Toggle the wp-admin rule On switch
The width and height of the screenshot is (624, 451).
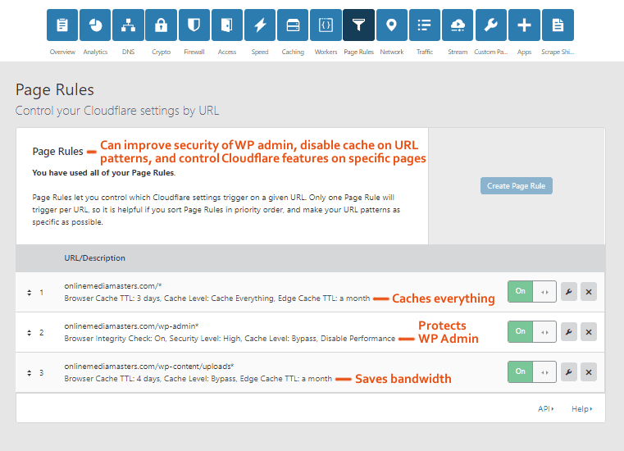[x=531, y=331]
